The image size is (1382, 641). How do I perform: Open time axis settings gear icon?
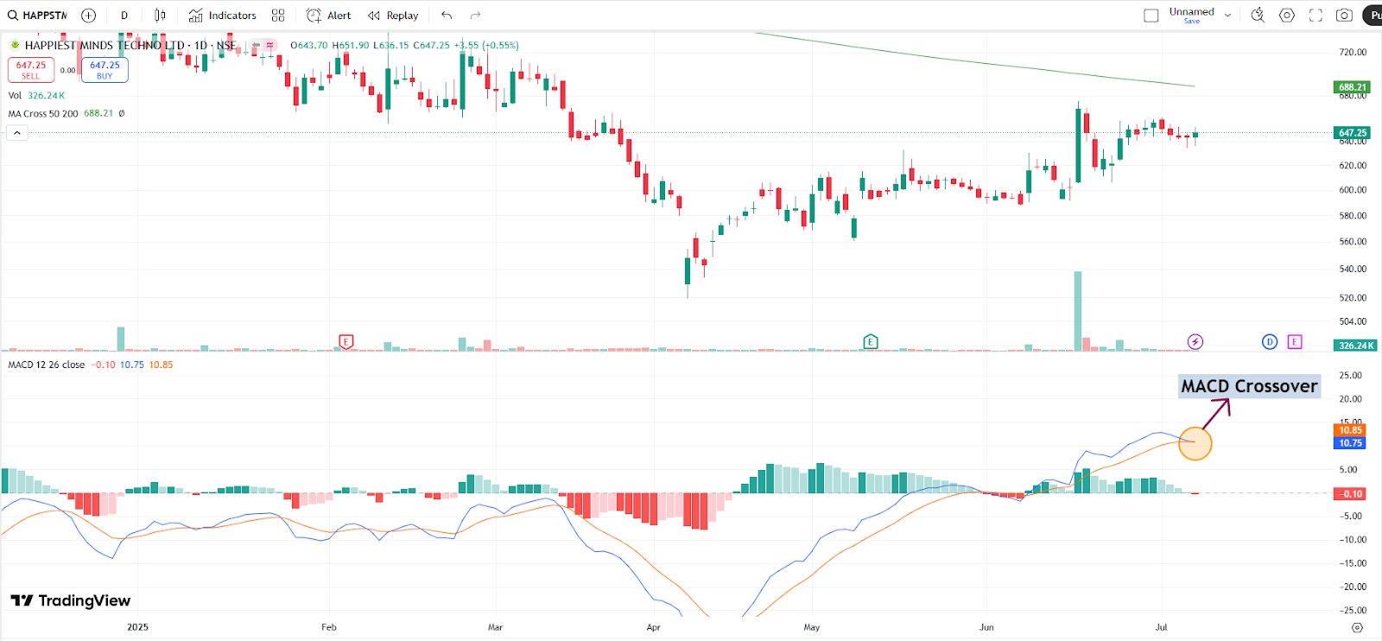pos(1357,628)
